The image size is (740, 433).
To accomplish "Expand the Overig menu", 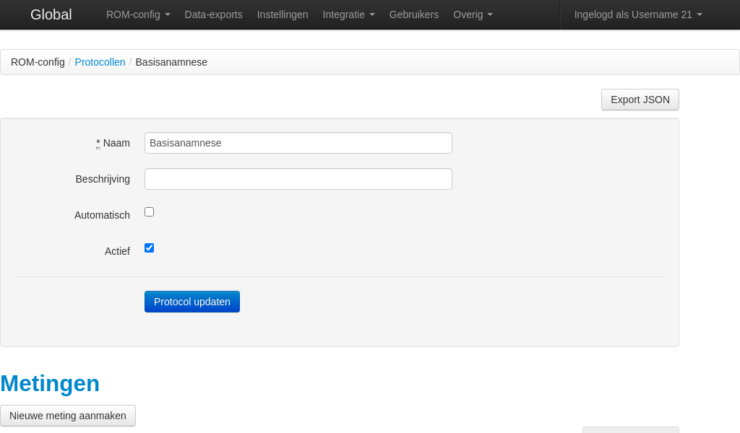I will pyautogui.click(x=473, y=14).
